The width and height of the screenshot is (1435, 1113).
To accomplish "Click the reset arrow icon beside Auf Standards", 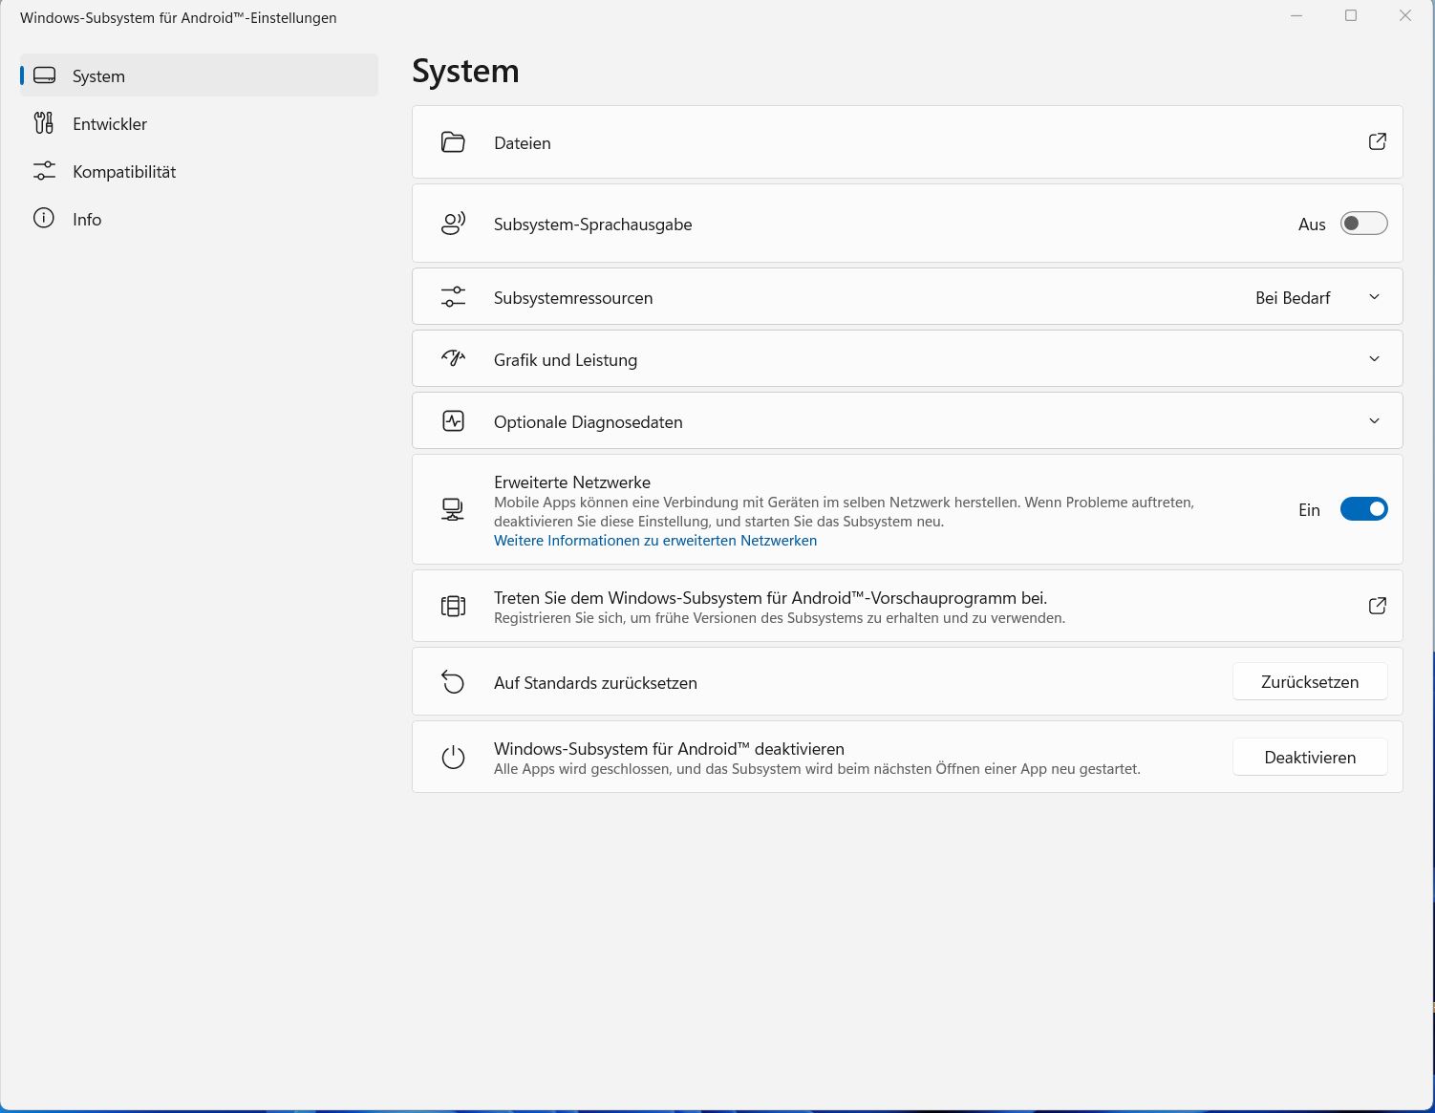I will (x=453, y=682).
